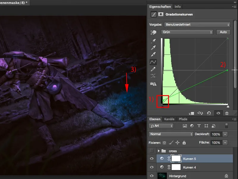Click the white point input slider triangle
238x179 pixels.
pyautogui.click(x=228, y=107)
